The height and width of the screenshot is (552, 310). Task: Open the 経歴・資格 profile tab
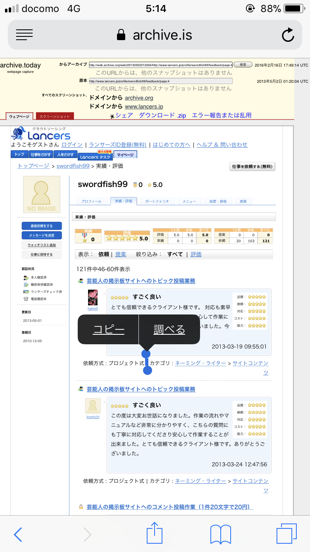point(218,201)
